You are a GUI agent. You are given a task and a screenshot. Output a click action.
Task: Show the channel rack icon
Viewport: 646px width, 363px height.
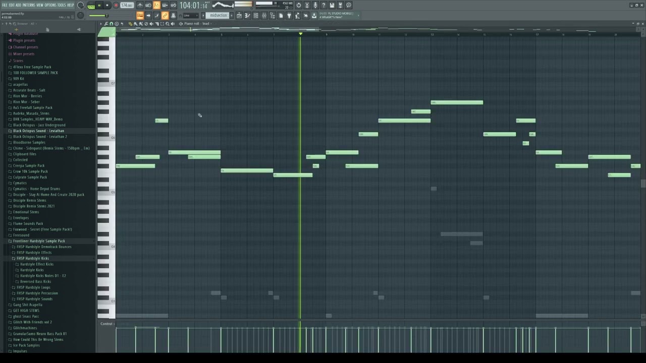click(255, 16)
